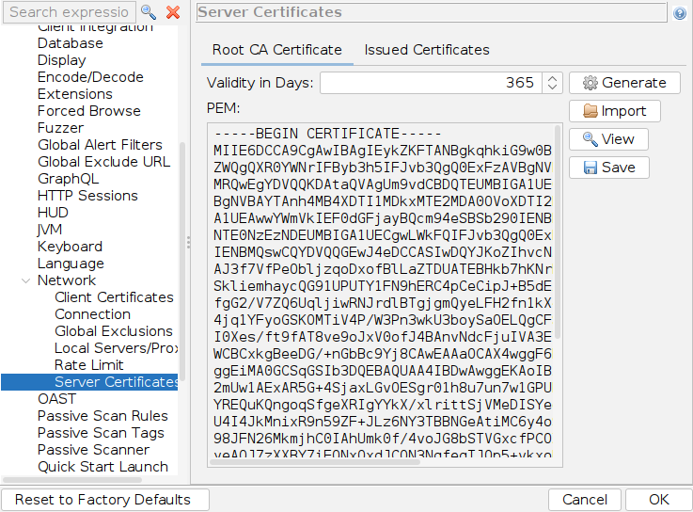Decrease validity days with the down arrow
Viewport: 693px width, 512px height.
[553, 88]
